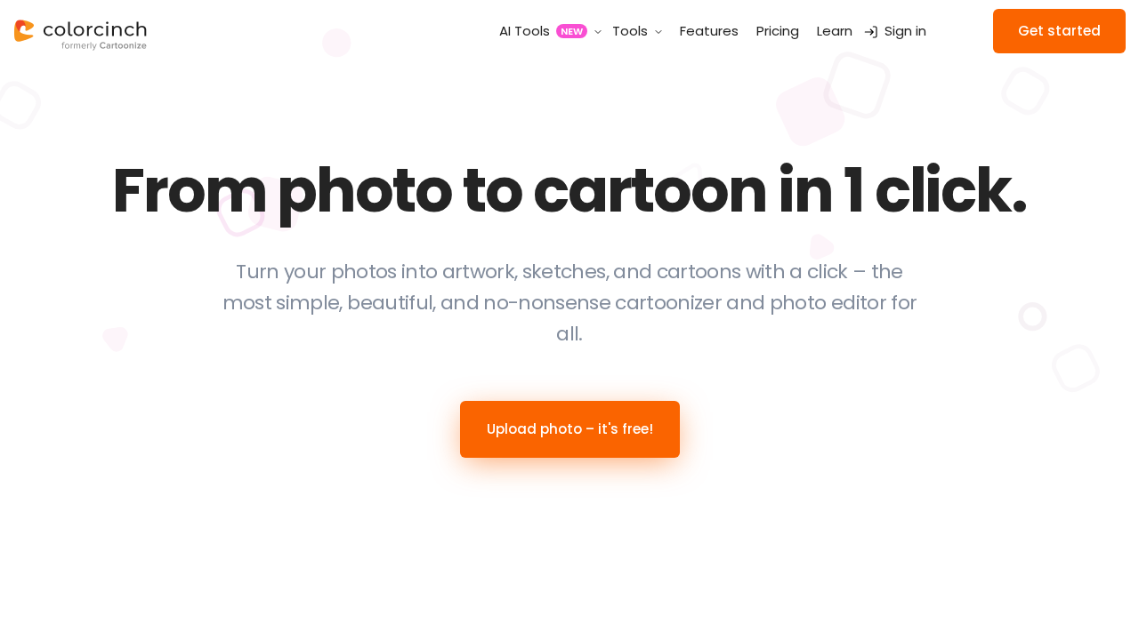Viewport: 1139px width, 640px height.
Task: Click the main heading 'From photo to cartoon'
Action: pos(569,191)
